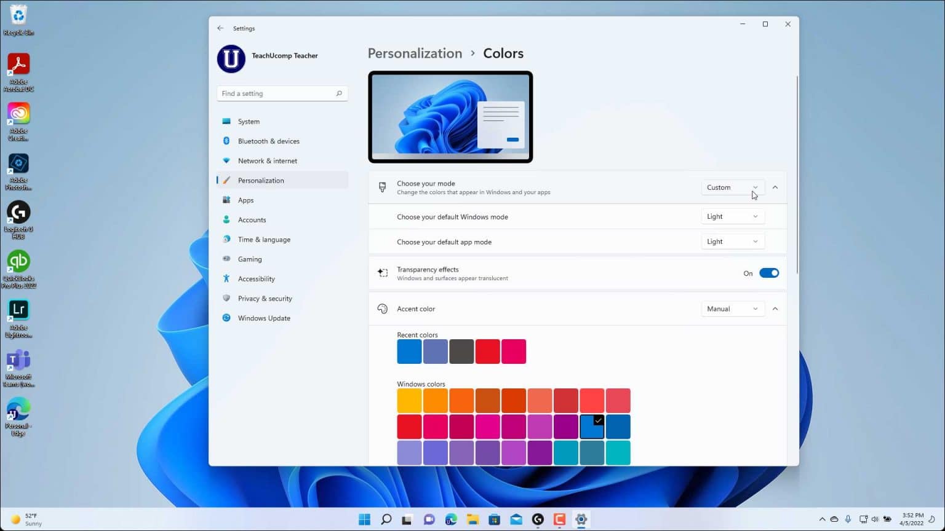
Task: Pick the red swatch in Recent colors
Action: [x=487, y=352]
